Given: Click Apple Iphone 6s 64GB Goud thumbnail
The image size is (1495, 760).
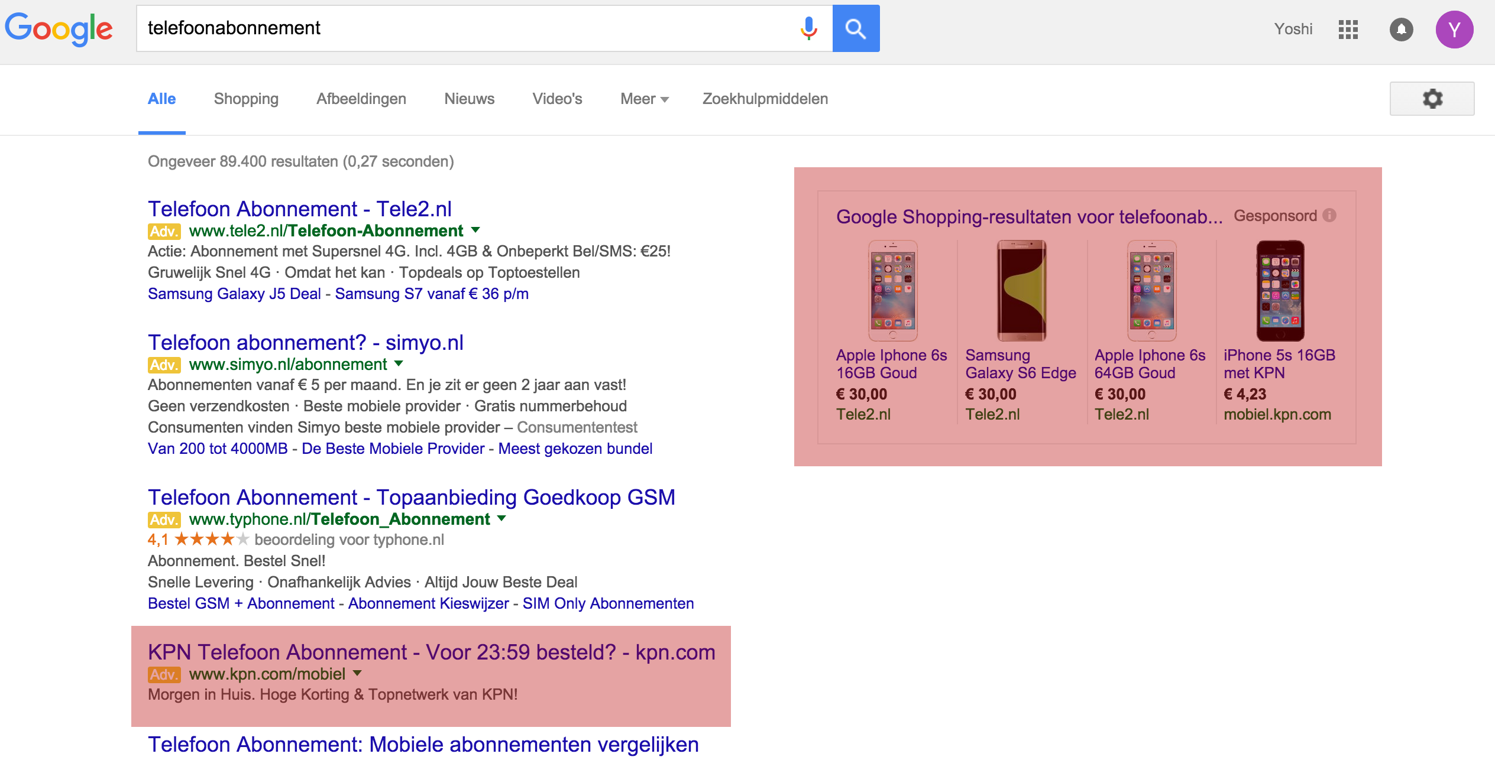Looking at the screenshot, I should 1151,291.
